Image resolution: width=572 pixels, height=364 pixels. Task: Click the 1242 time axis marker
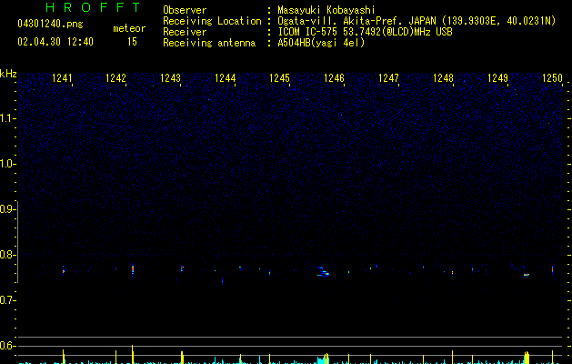115,78
